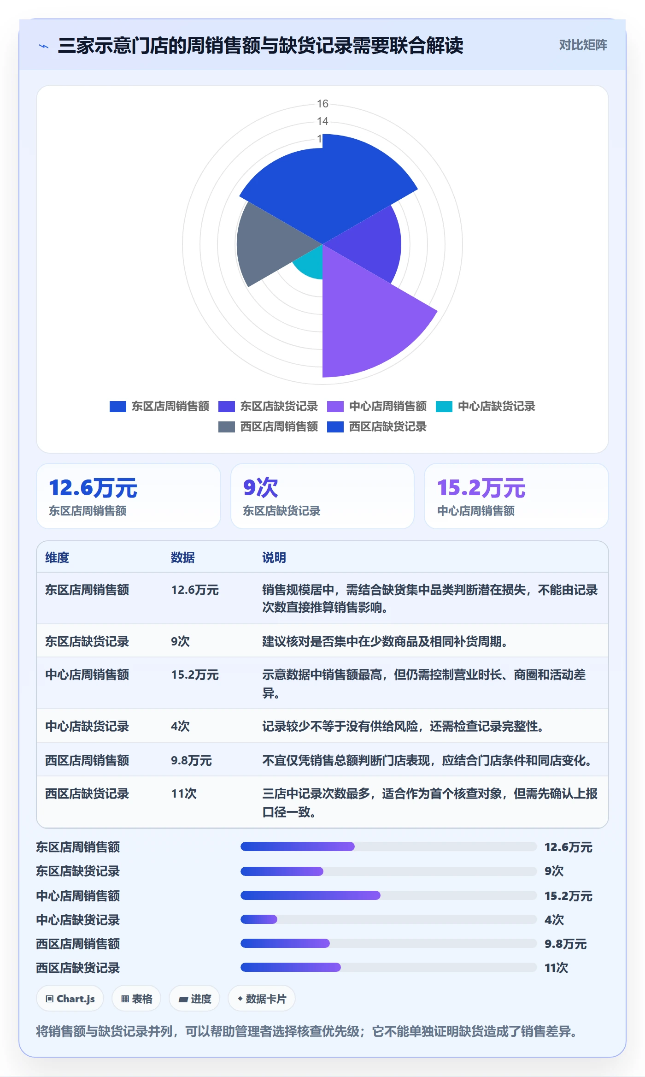This screenshot has height=1077, width=645.
Task: Toggle the 西区店周销售额 legend swatch
Action: (227, 427)
